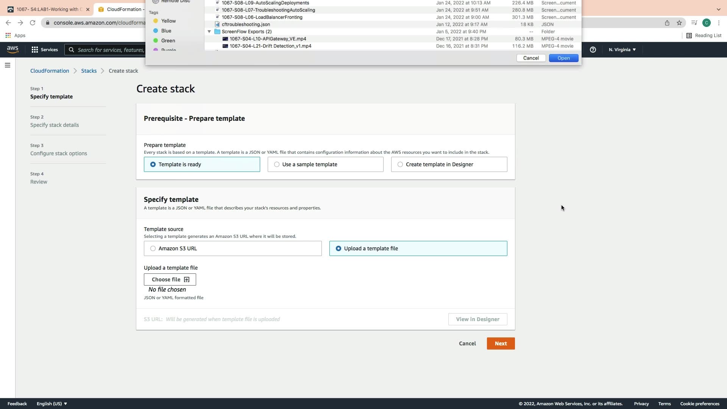Screen dimensions: 727x409
Task: Pick the Green tag color
Action: tap(168, 41)
